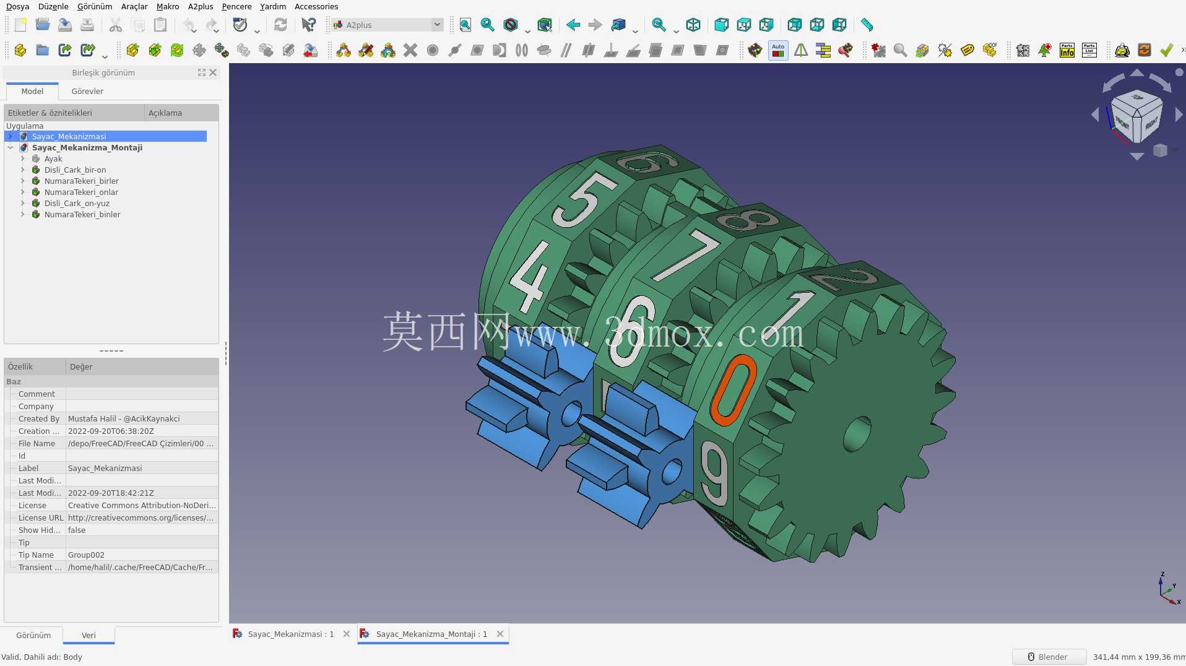Screen dimensions: 1186x666
Task: Open the Araçlar menu
Action: (x=134, y=6)
